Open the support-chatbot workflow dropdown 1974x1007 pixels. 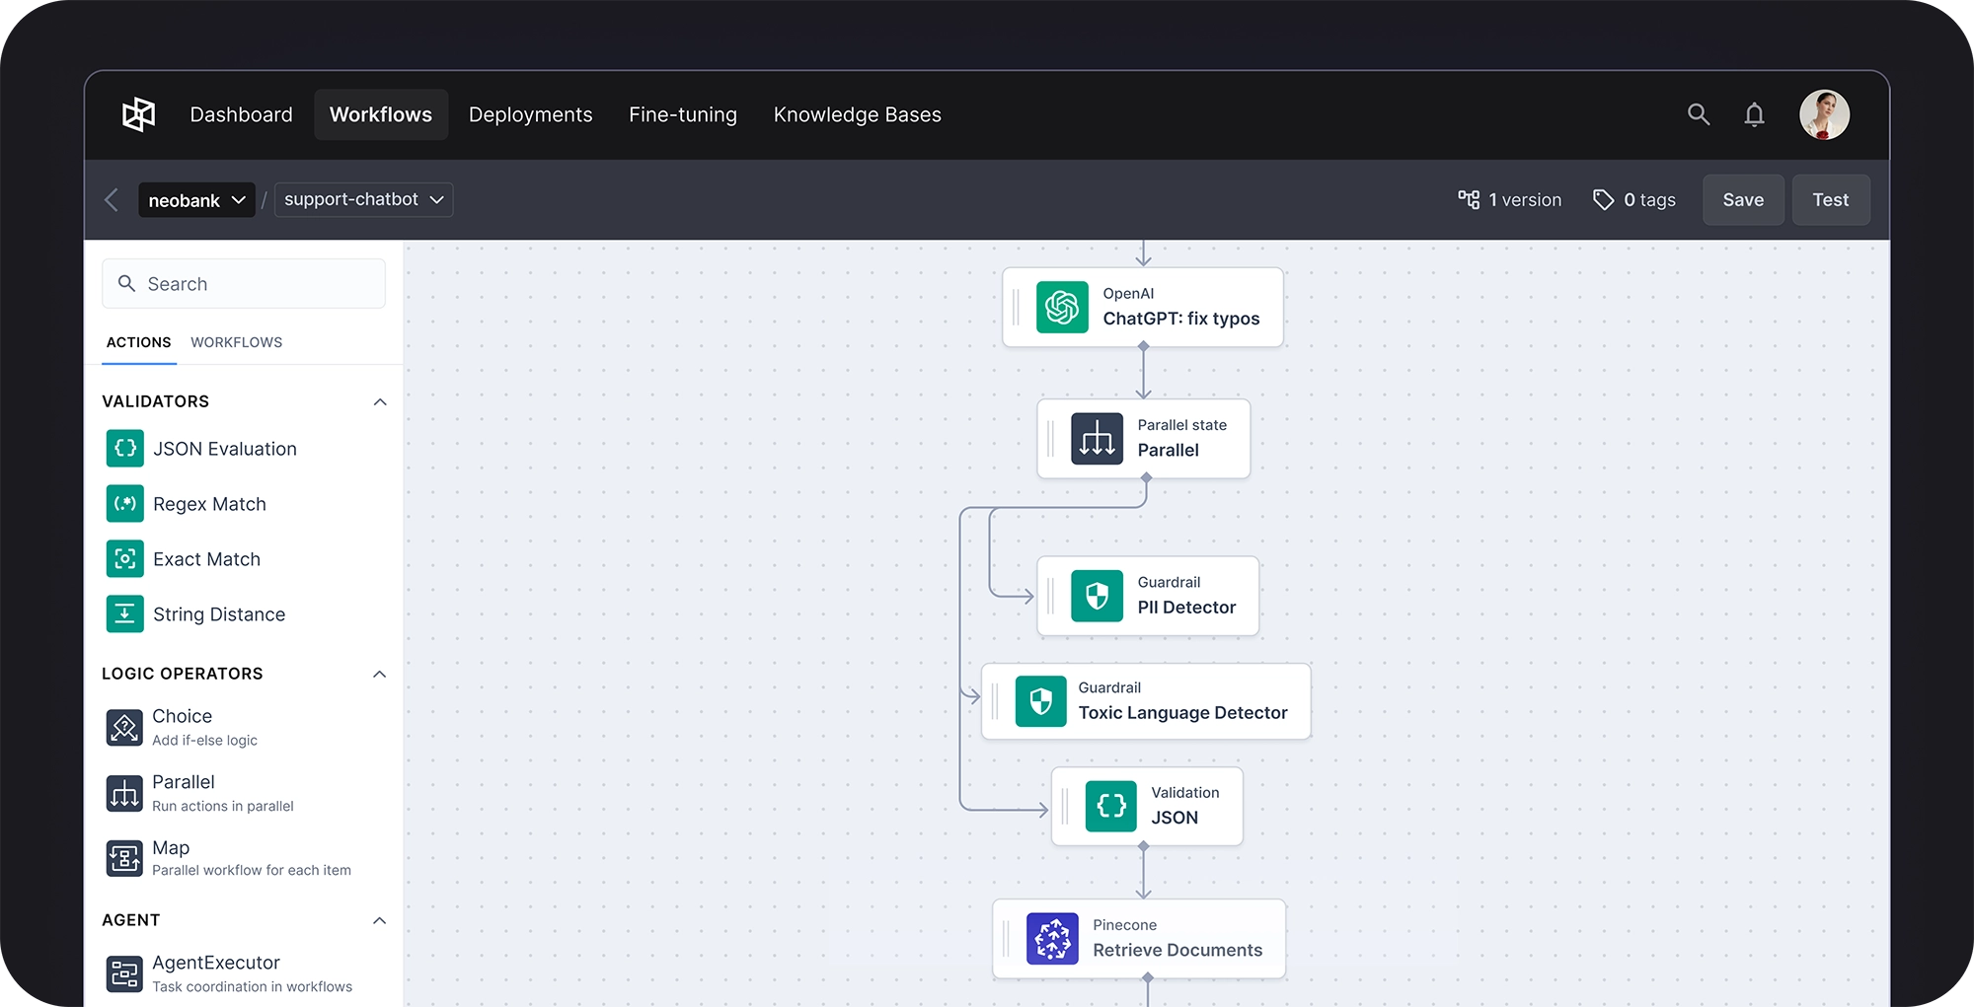[363, 199]
